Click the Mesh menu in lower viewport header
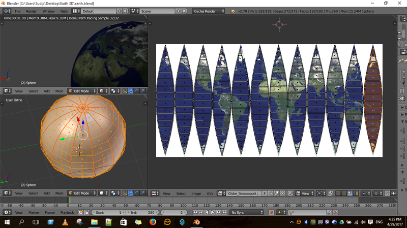407x228 pixels. [x=59, y=193]
